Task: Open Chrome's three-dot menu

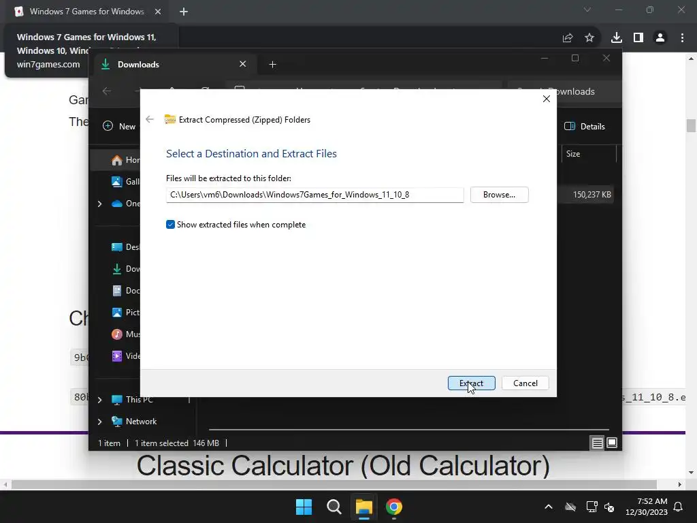Action: (x=682, y=38)
